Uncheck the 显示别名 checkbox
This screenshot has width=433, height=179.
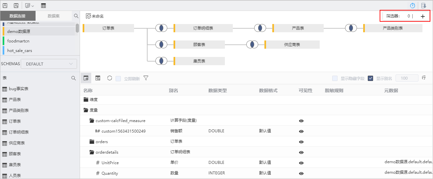[x=370, y=78]
